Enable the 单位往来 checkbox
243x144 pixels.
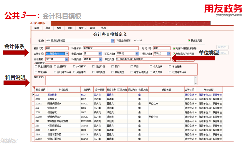(x=170, y=66)
